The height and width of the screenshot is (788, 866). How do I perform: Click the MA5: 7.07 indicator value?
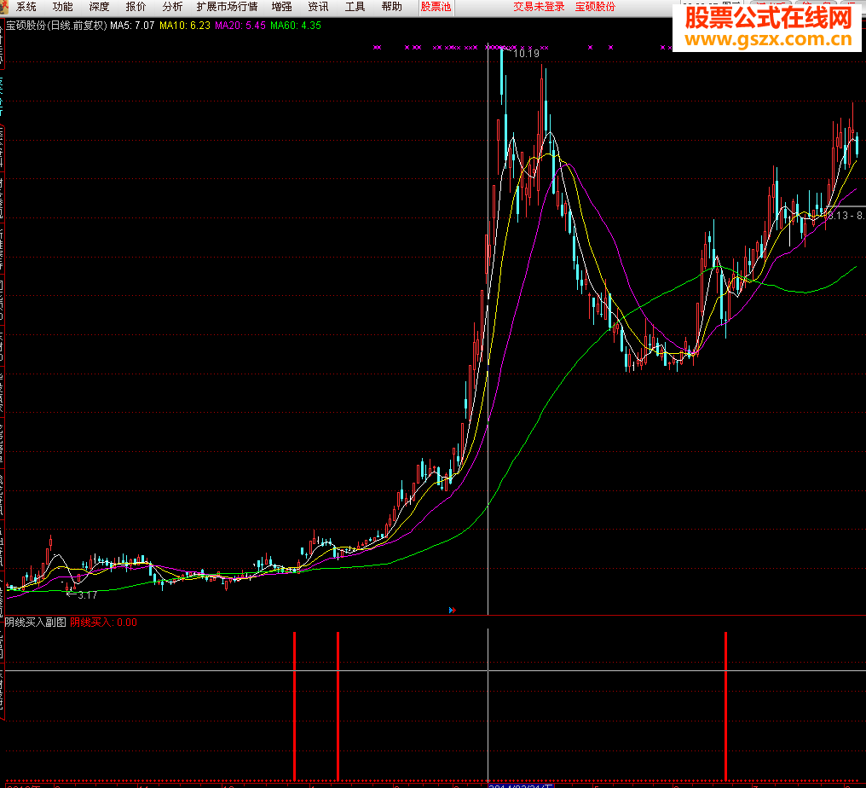pyautogui.click(x=132, y=26)
